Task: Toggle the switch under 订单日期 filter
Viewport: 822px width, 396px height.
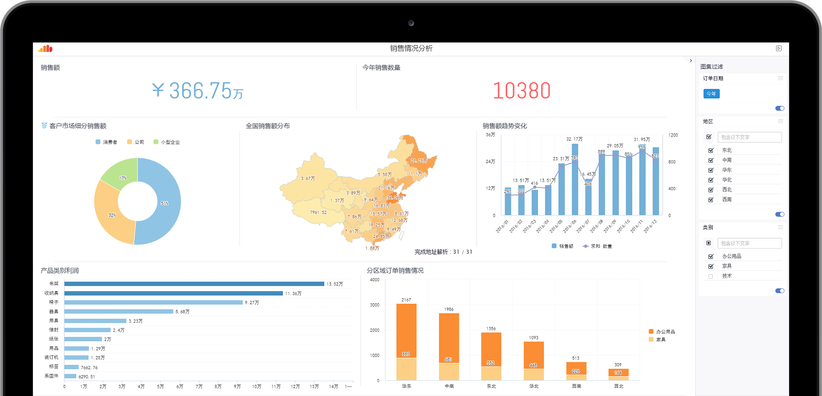Action: [780, 108]
